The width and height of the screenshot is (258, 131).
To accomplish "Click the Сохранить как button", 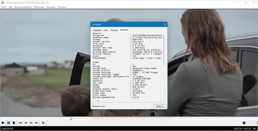I will [x=99, y=106].
